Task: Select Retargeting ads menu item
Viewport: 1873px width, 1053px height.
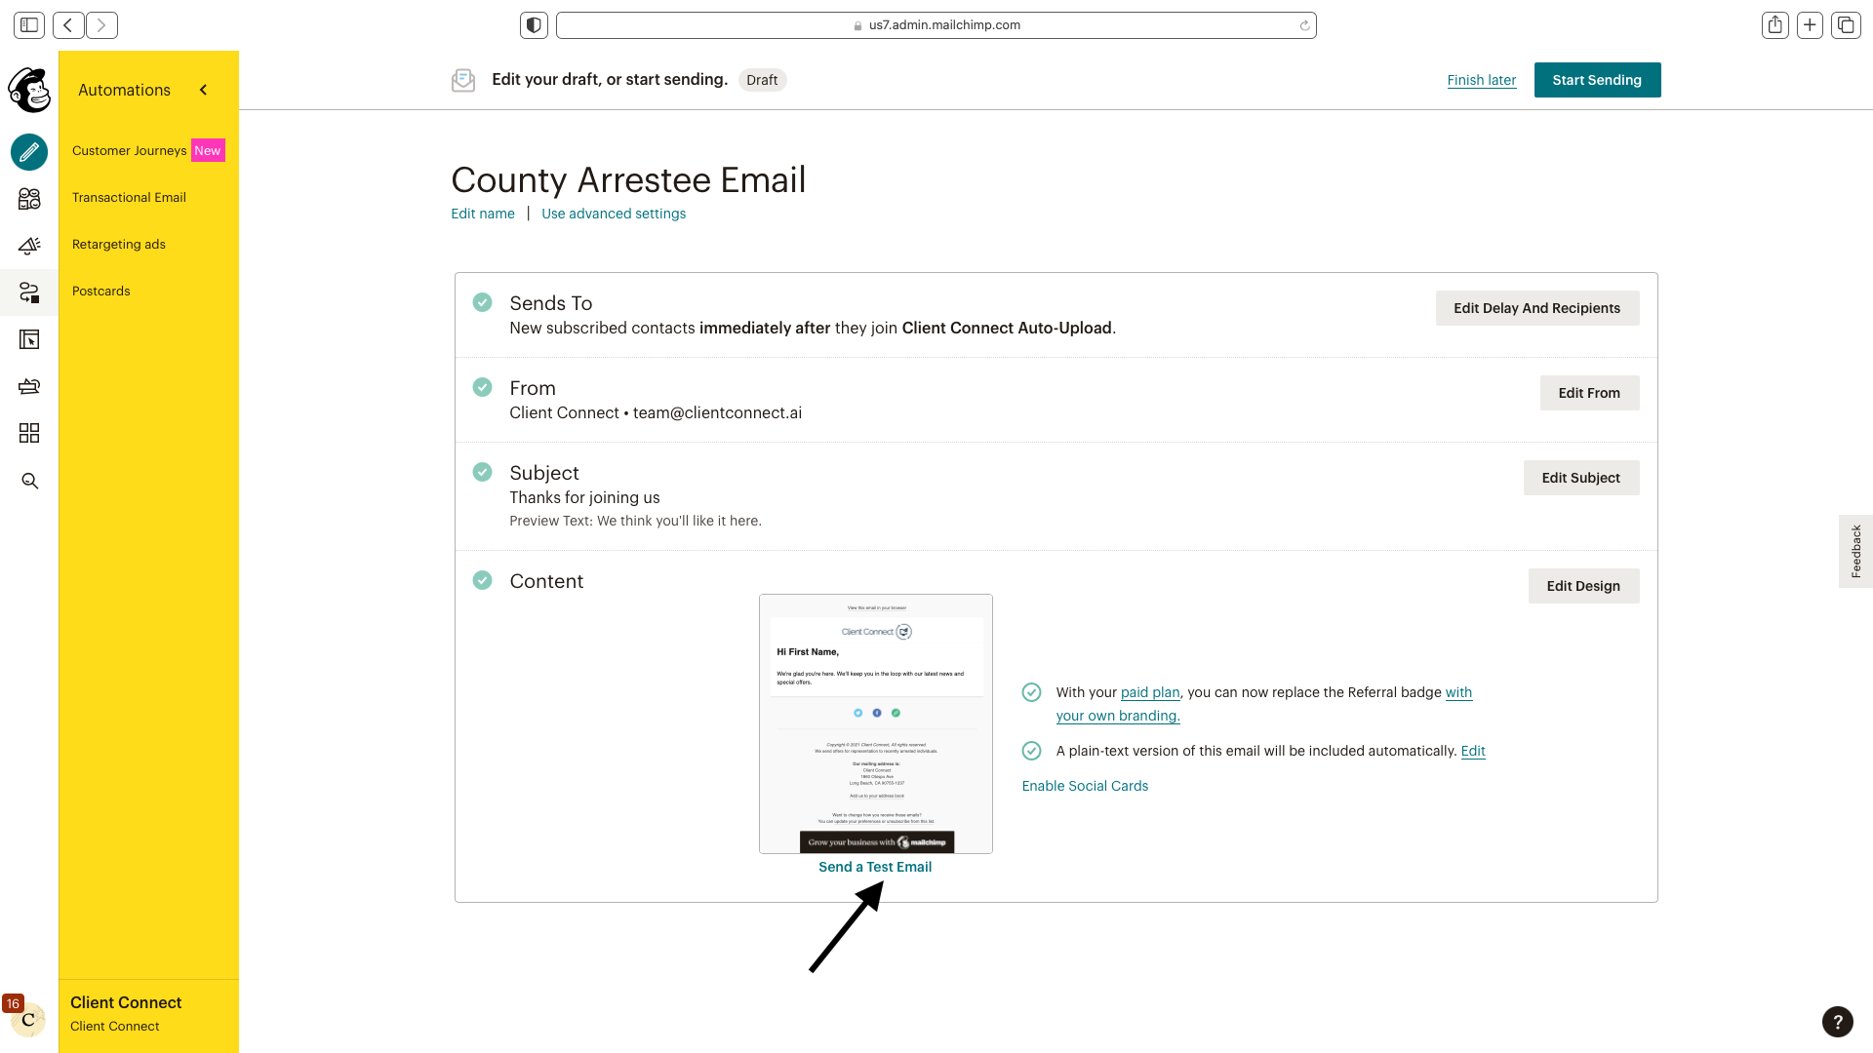Action: tap(119, 244)
